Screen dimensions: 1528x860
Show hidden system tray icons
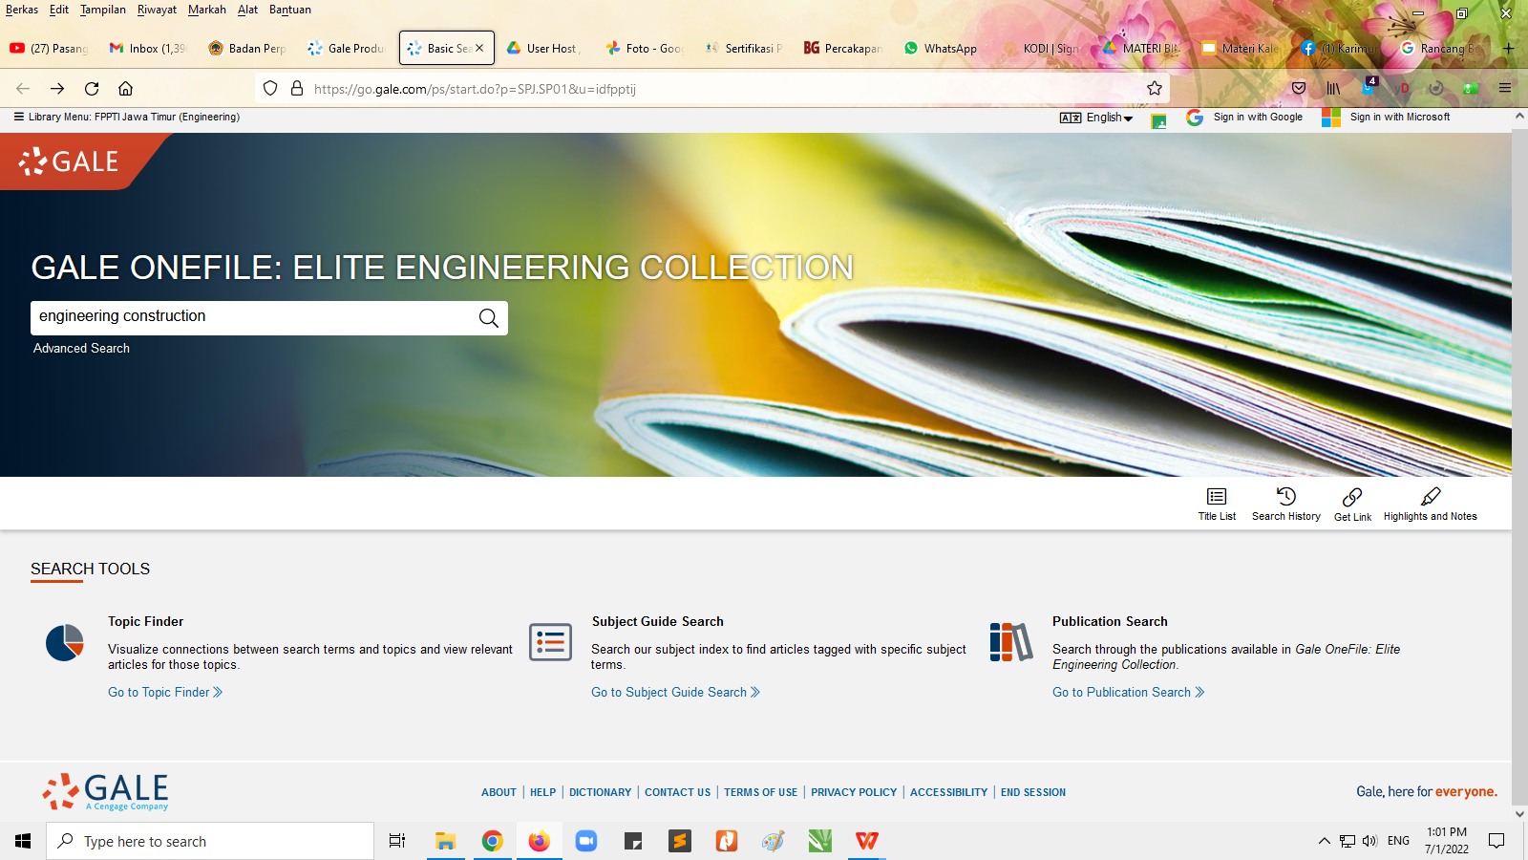pyautogui.click(x=1324, y=841)
